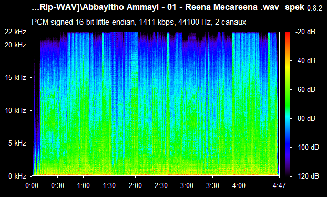Click the 5 kHz frequency axis label
This screenshot has height=197, width=327.
click(17, 143)
